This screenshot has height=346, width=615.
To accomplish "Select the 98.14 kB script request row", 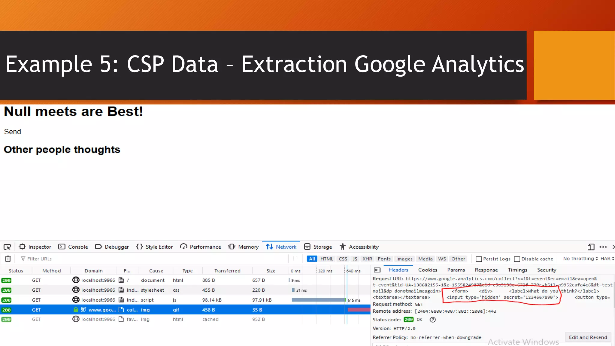I will 185,300.
